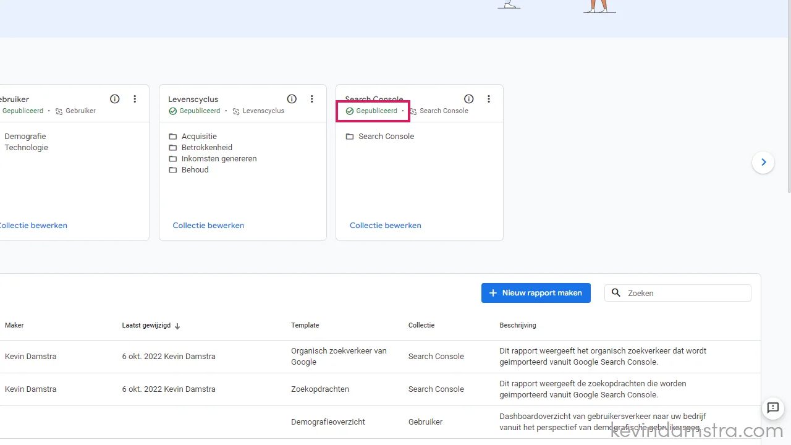Select Betrokkenheid in Levenscyclus card
Image resolution: width=791 pixels, height=445 pixels.
click(x=207, y=148)
